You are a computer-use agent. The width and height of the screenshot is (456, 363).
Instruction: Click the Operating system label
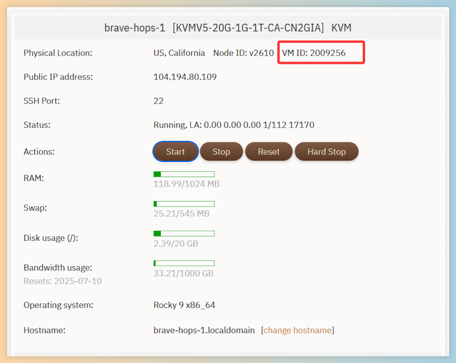click(58, 305)
